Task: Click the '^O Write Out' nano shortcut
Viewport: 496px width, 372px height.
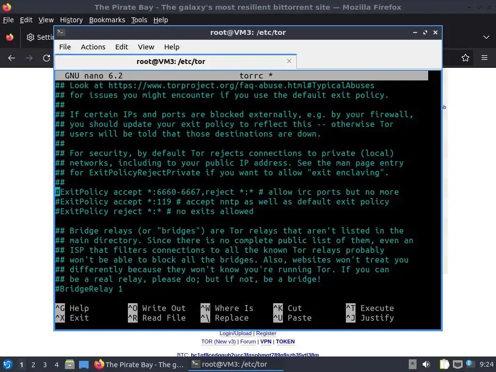Action: tap(157, 308)
